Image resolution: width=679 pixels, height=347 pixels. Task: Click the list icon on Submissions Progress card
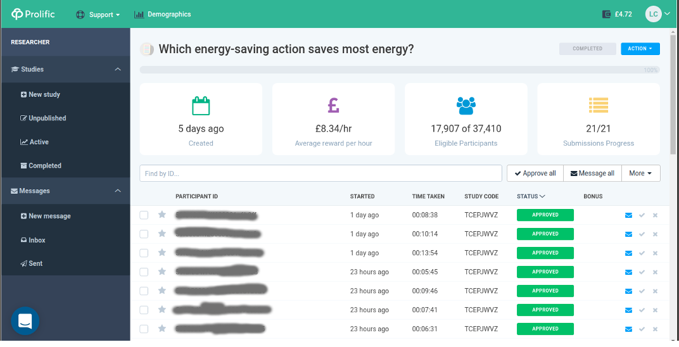tap(599, 105)
